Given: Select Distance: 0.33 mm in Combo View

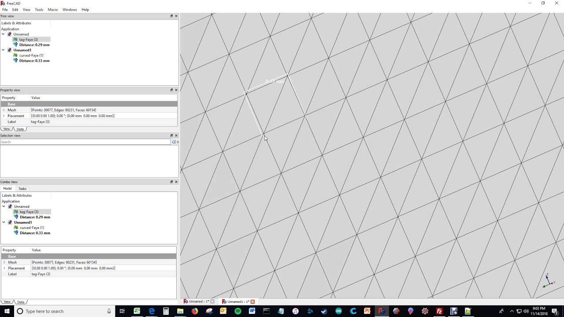Looking at the screenshot, I should pos(35,233).
